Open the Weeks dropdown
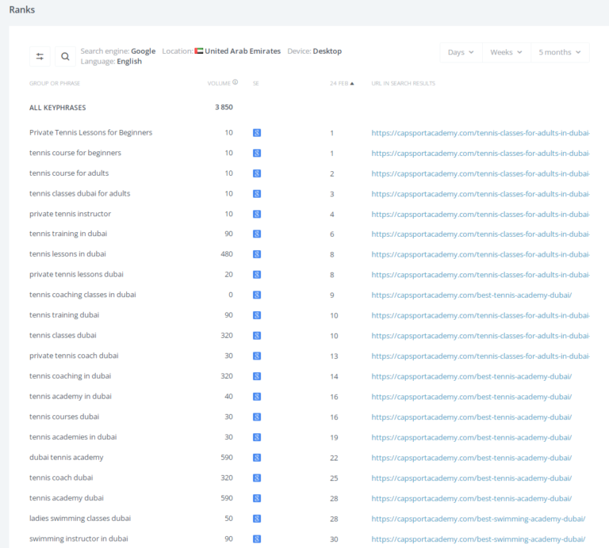 [x=506, y=52]
